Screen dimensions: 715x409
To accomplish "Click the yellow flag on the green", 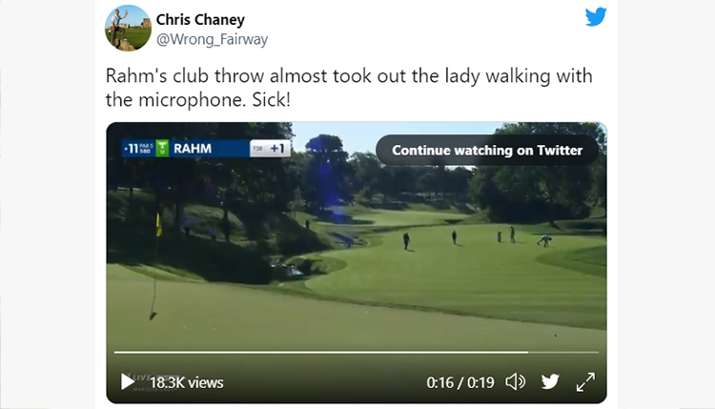I will coord(158,224).
